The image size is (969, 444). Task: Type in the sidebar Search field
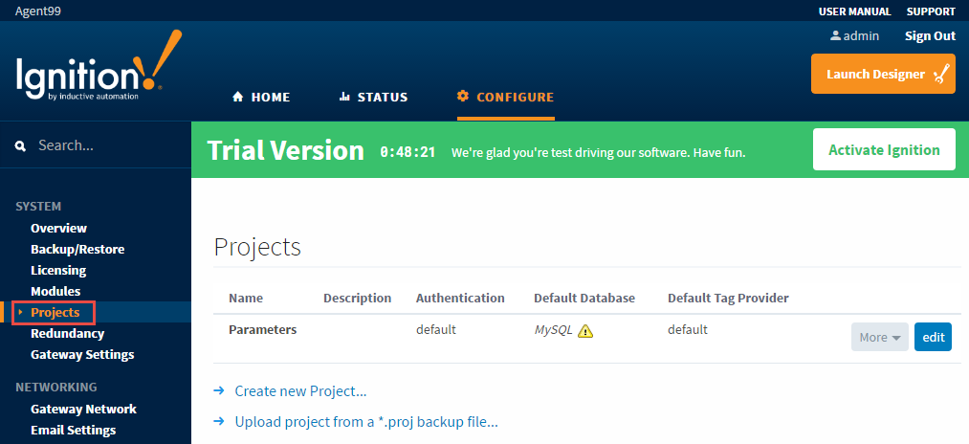tap(105, 146)
